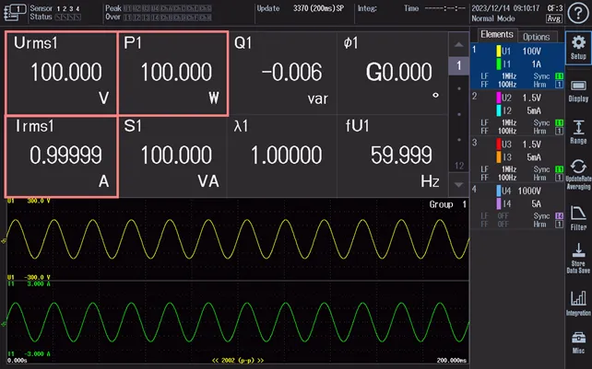The height and width of the screenshot is (369, 592).
Task: Click the 200.000ms time axis label
Action: (452, 361)
